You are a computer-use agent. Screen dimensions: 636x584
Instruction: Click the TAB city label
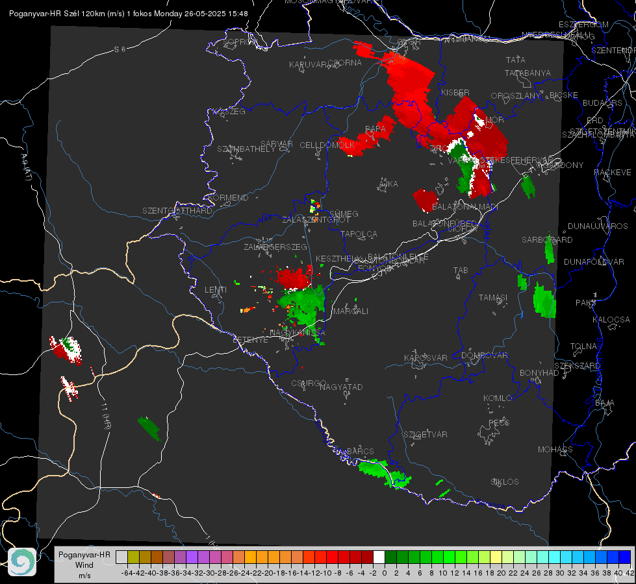point(461,271)
